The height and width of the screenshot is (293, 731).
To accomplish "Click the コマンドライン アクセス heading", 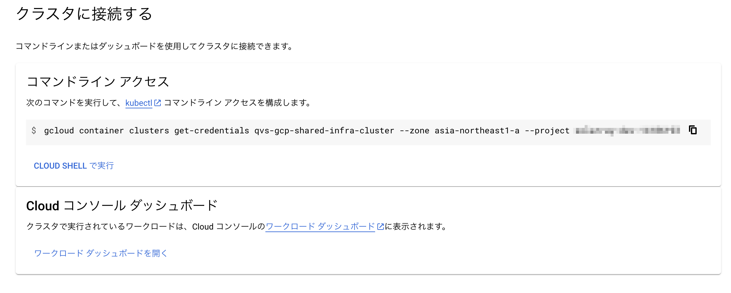I will 98,82.
